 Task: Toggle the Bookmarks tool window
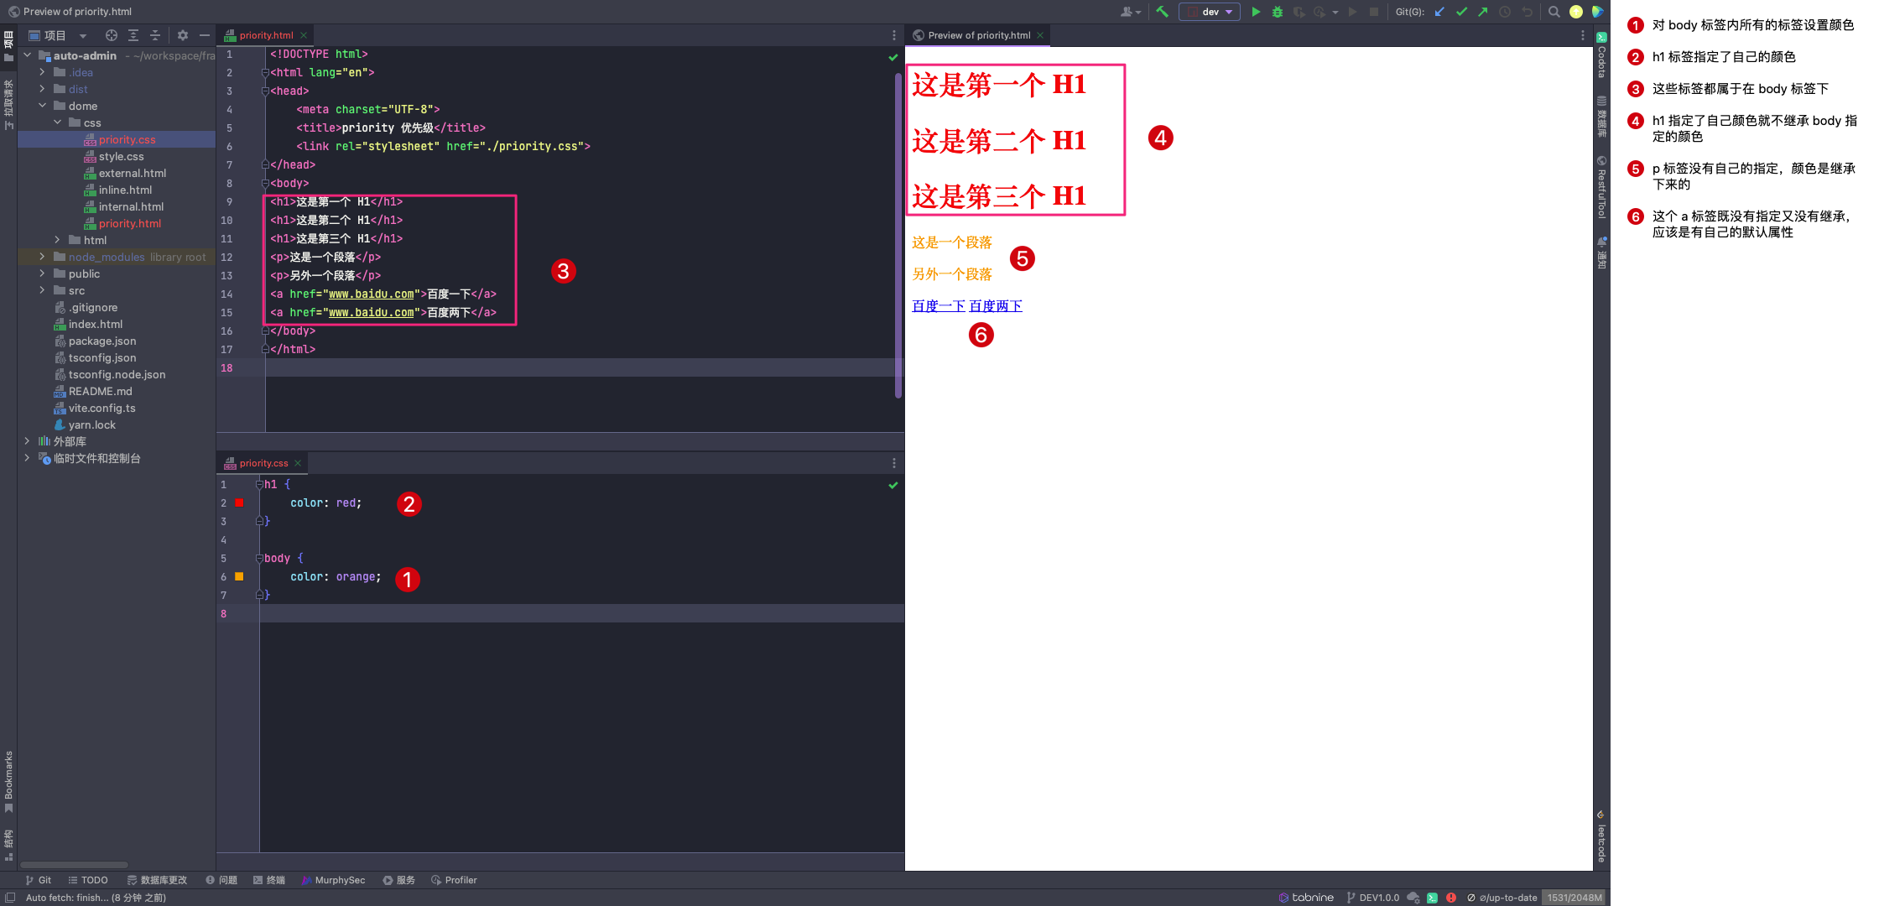8,780
